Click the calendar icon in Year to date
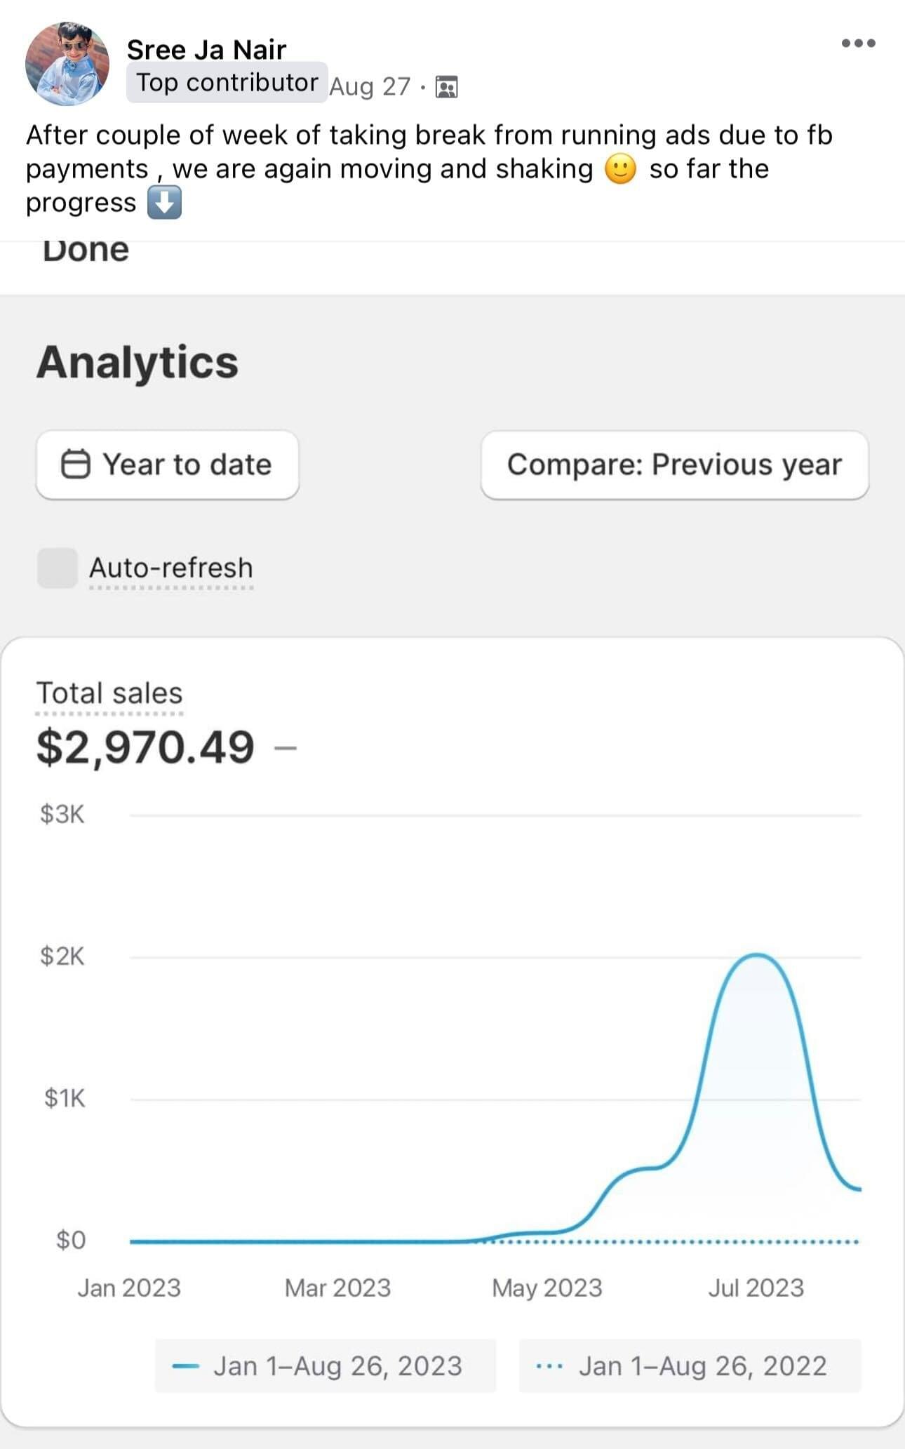Viewport: 905px width, 1449px height. pos(76,465)
